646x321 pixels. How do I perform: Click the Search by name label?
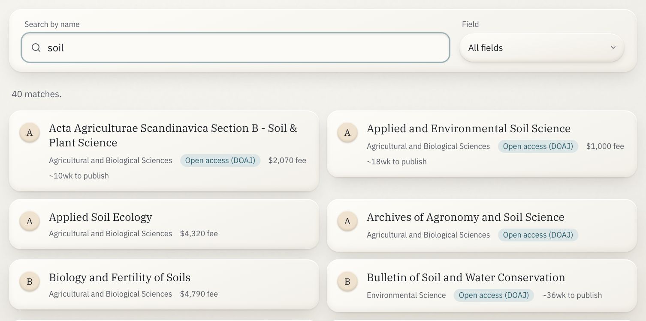point(52,24)
